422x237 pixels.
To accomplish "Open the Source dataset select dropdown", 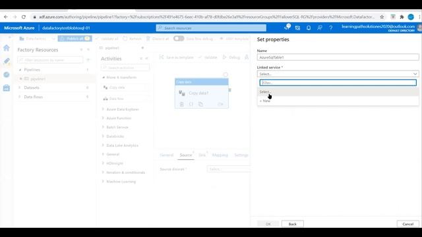I will click(x=229, y=169).
